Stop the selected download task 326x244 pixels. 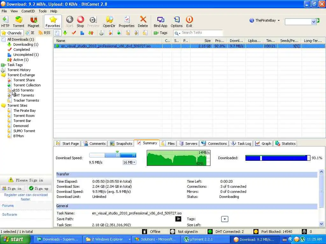[x=80, y=22]
